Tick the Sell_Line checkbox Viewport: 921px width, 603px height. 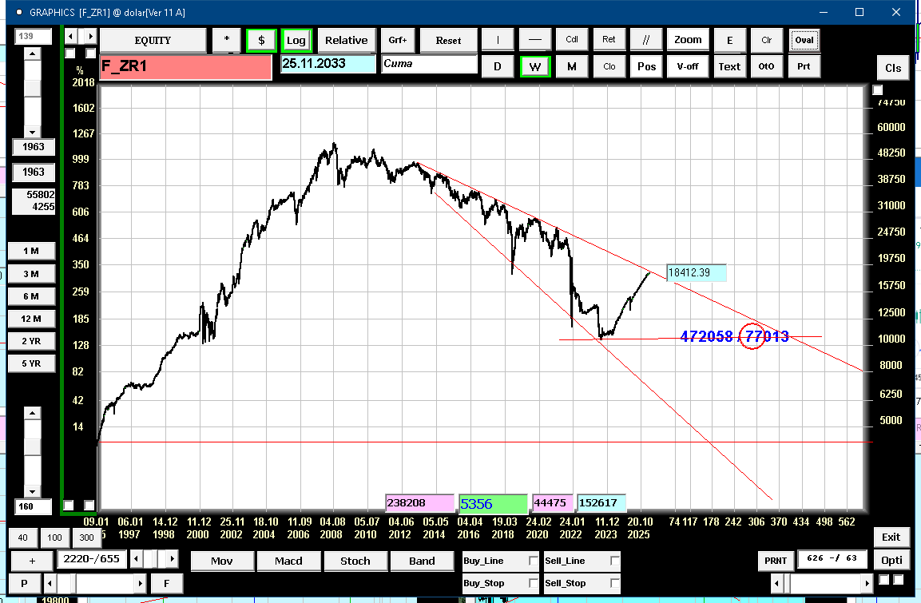pyautogui.click(x=614, y=561)
